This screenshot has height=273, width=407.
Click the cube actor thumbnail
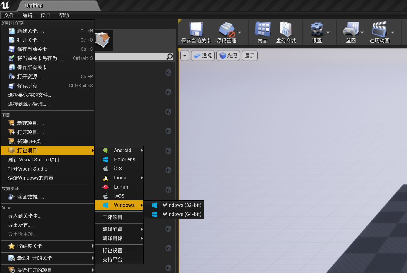point(103,40)
